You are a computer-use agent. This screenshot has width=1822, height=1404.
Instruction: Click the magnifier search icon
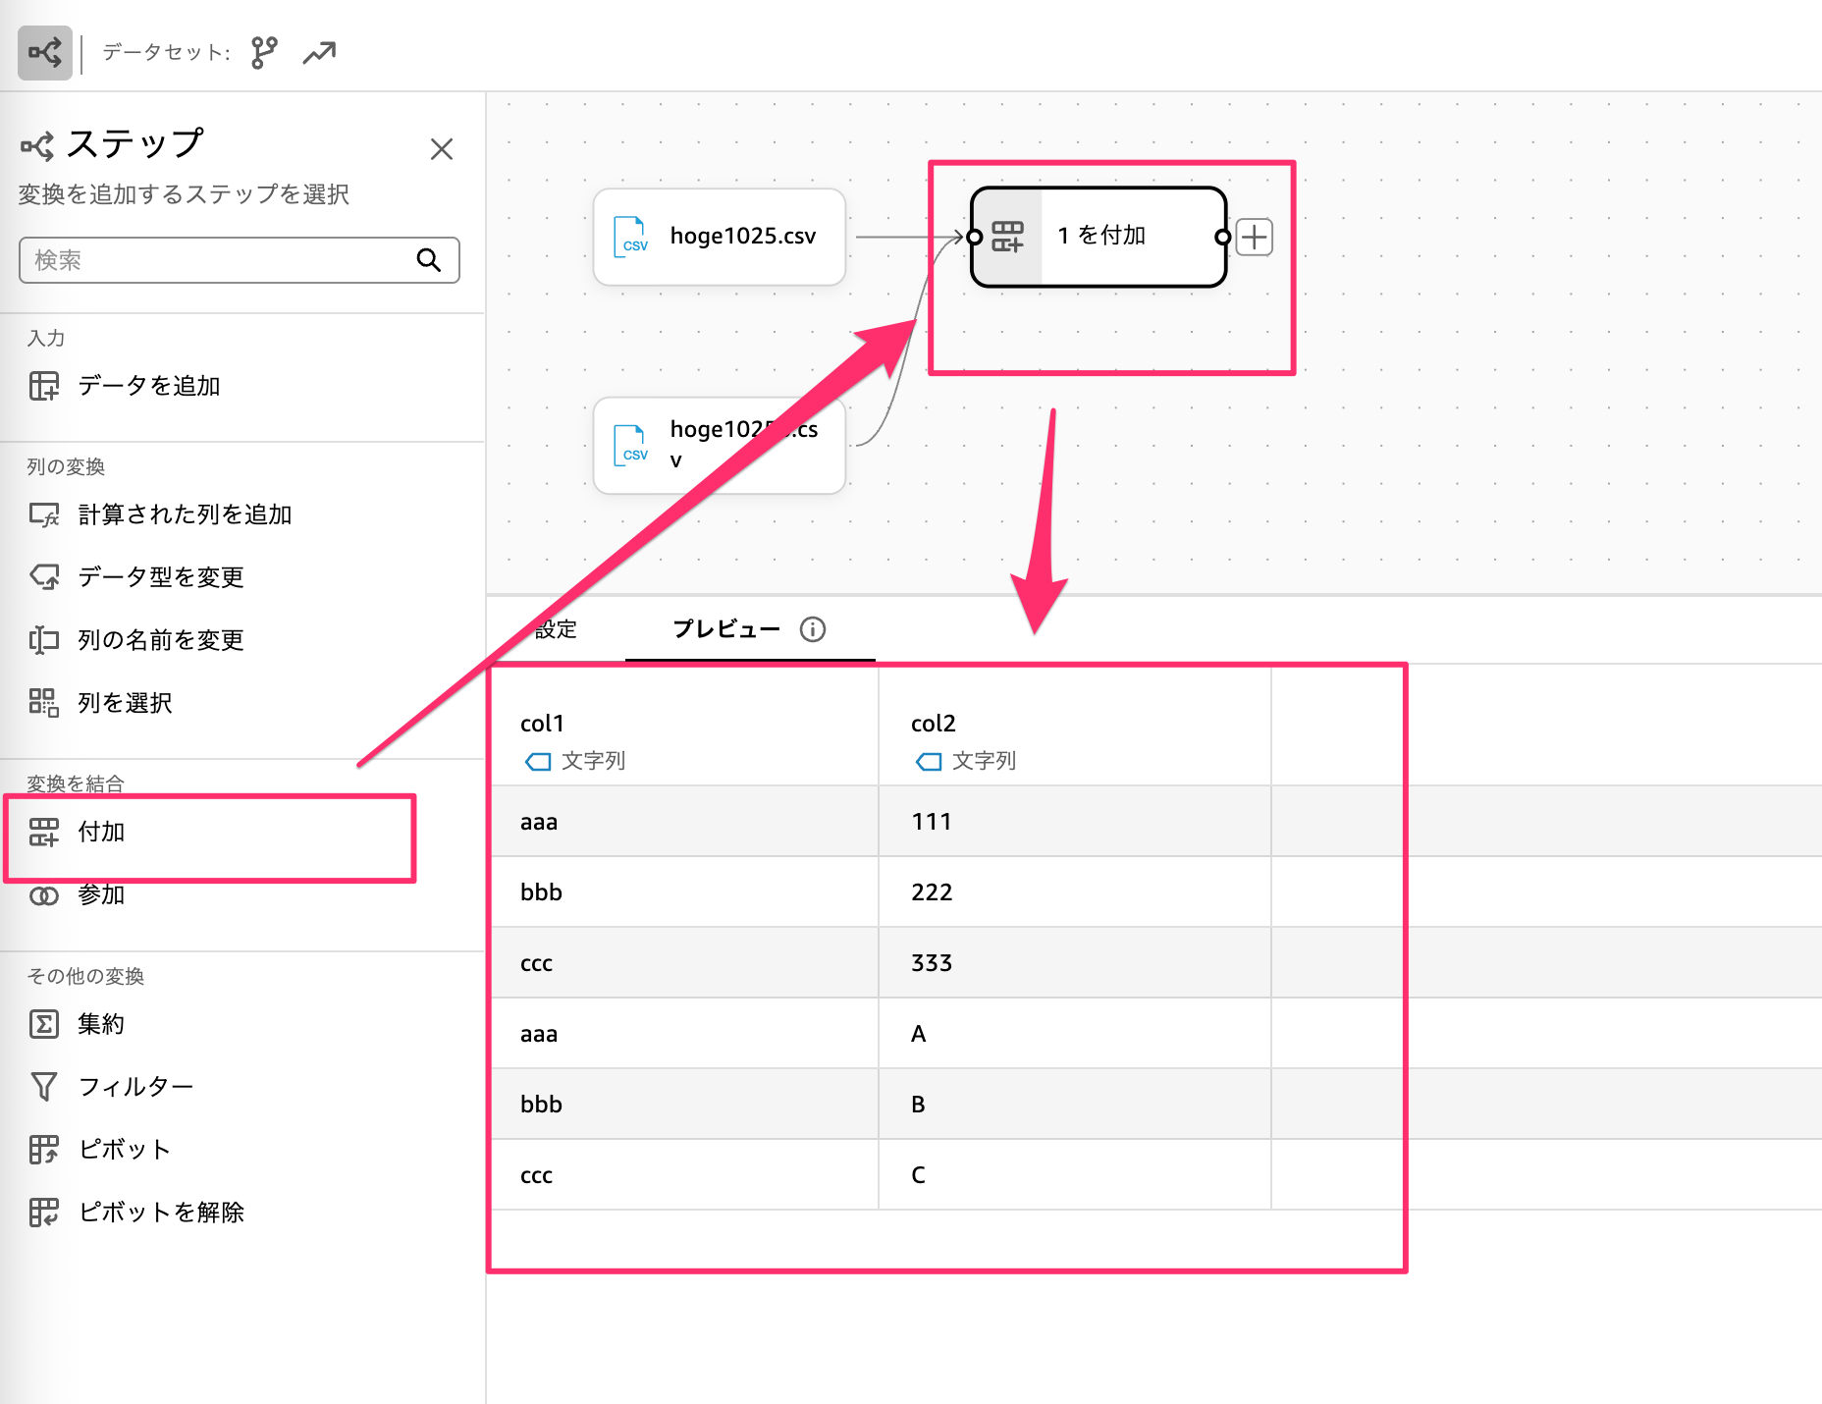(x=429, y=260)
